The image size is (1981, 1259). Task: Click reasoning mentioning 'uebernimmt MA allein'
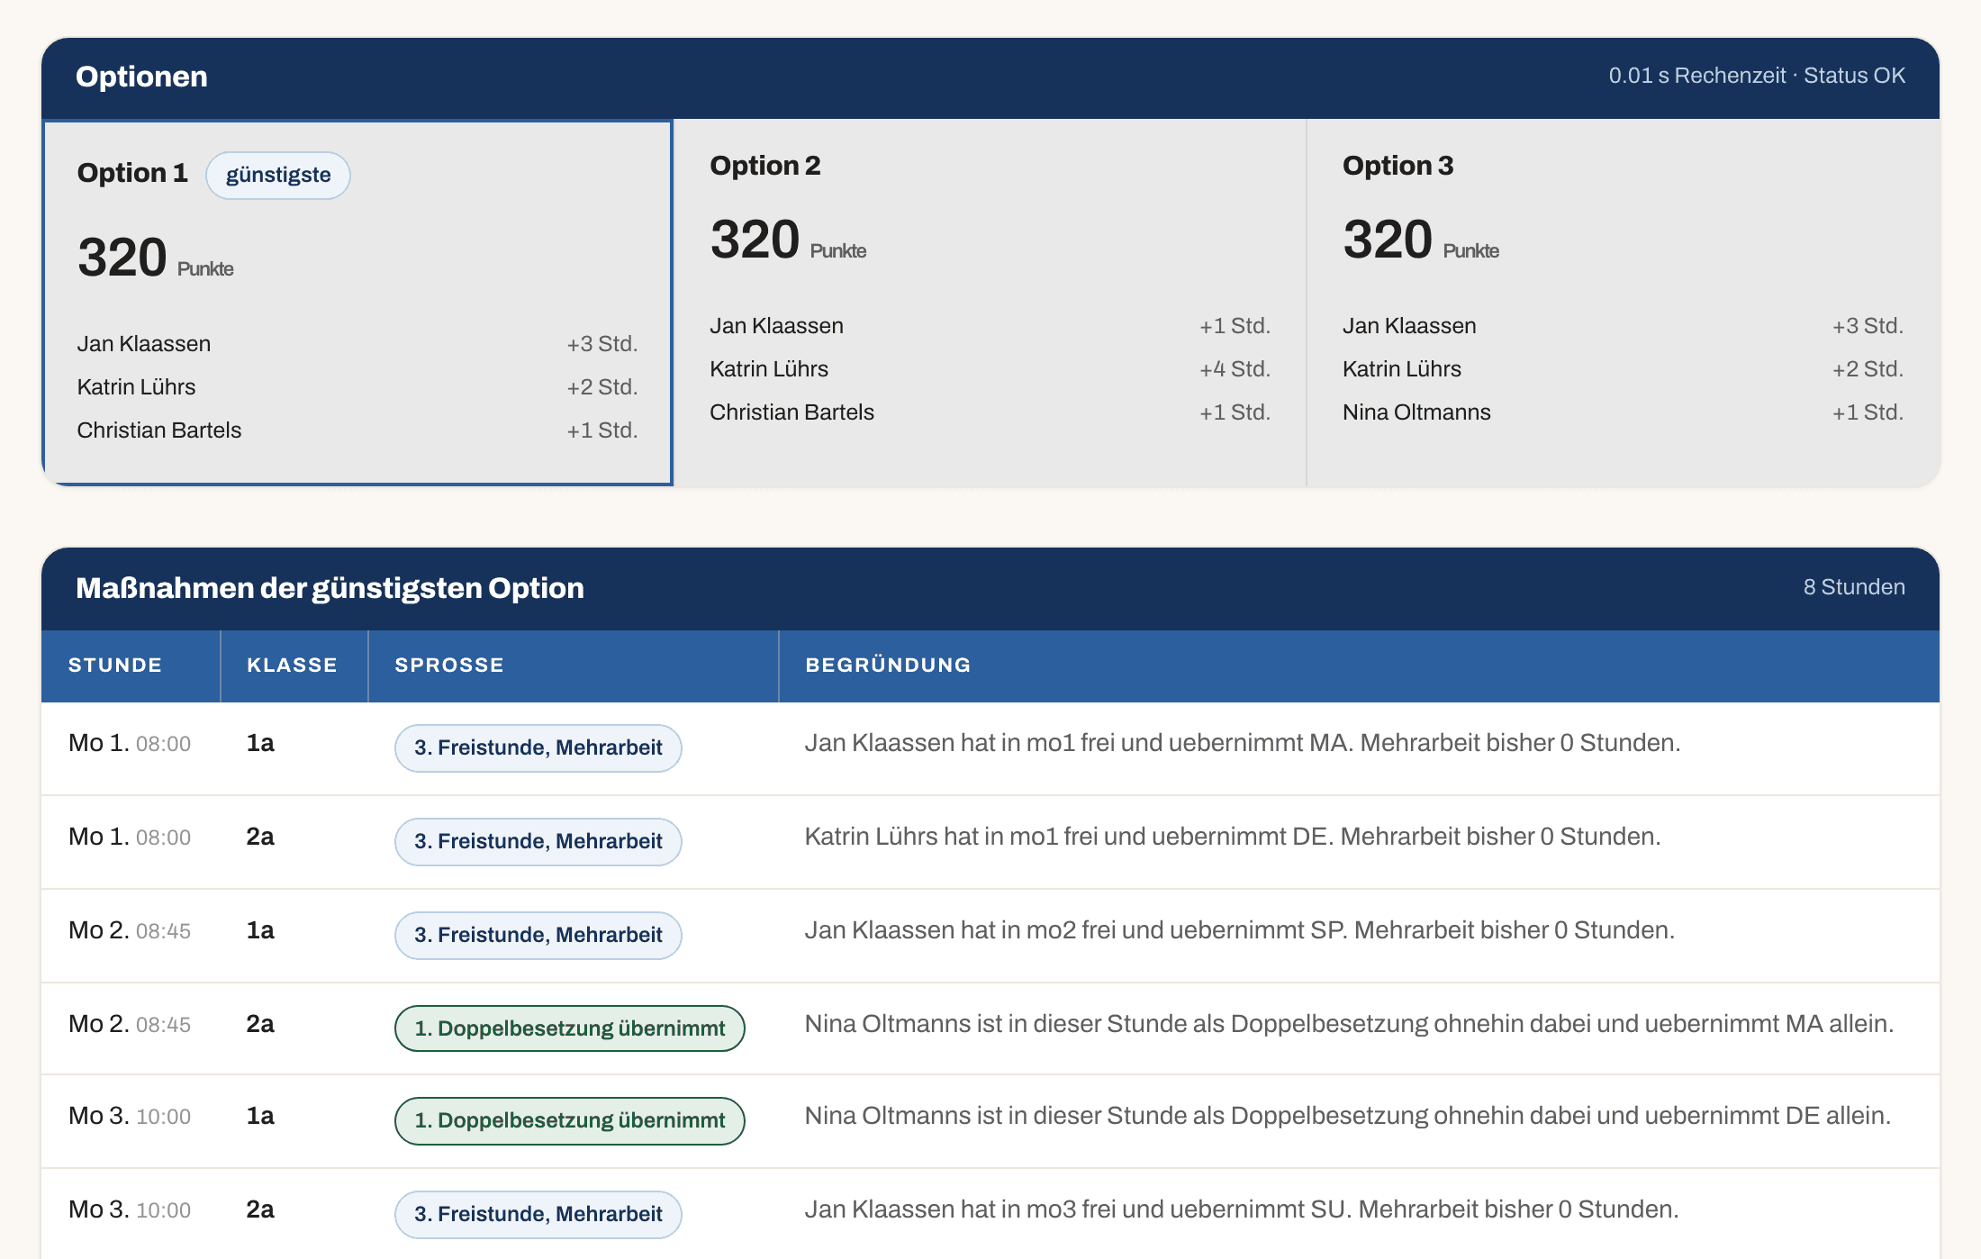coord(1349,1024)
